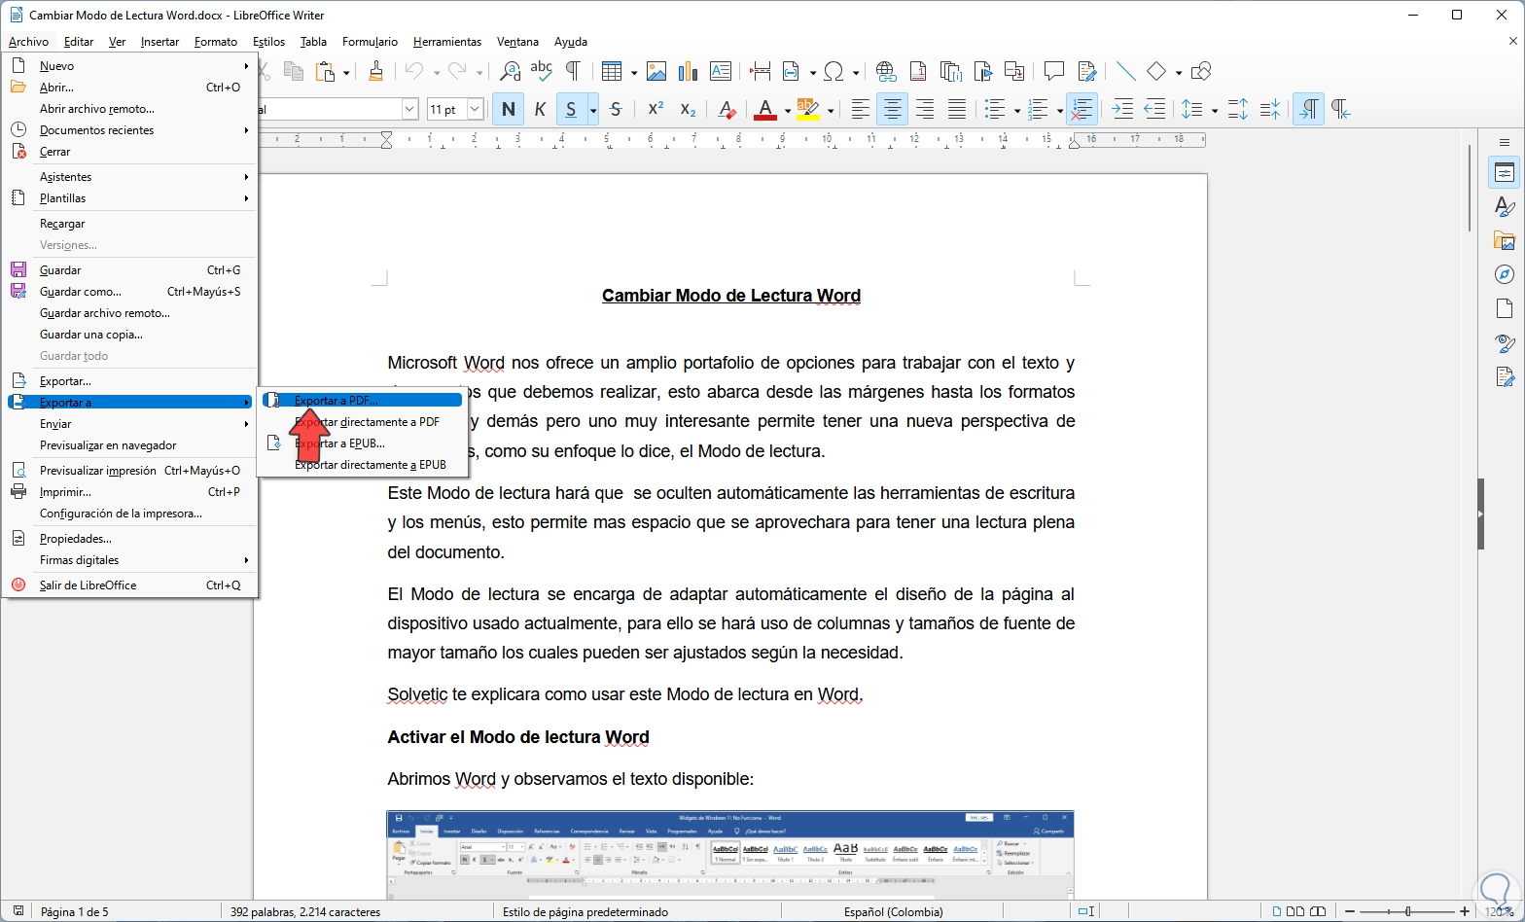Screen dimensions: 1525x922
Task: Apply the yellow highlighting color
Action: pyautogui.click(x=808, y=110)
